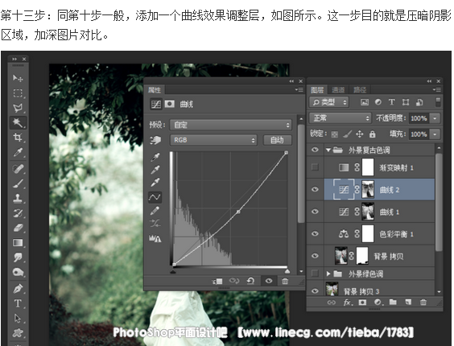This screenshot has height=346, width=454.
Task: Collapse the 外景复古色调 group
Action: [x=328, y=150]
